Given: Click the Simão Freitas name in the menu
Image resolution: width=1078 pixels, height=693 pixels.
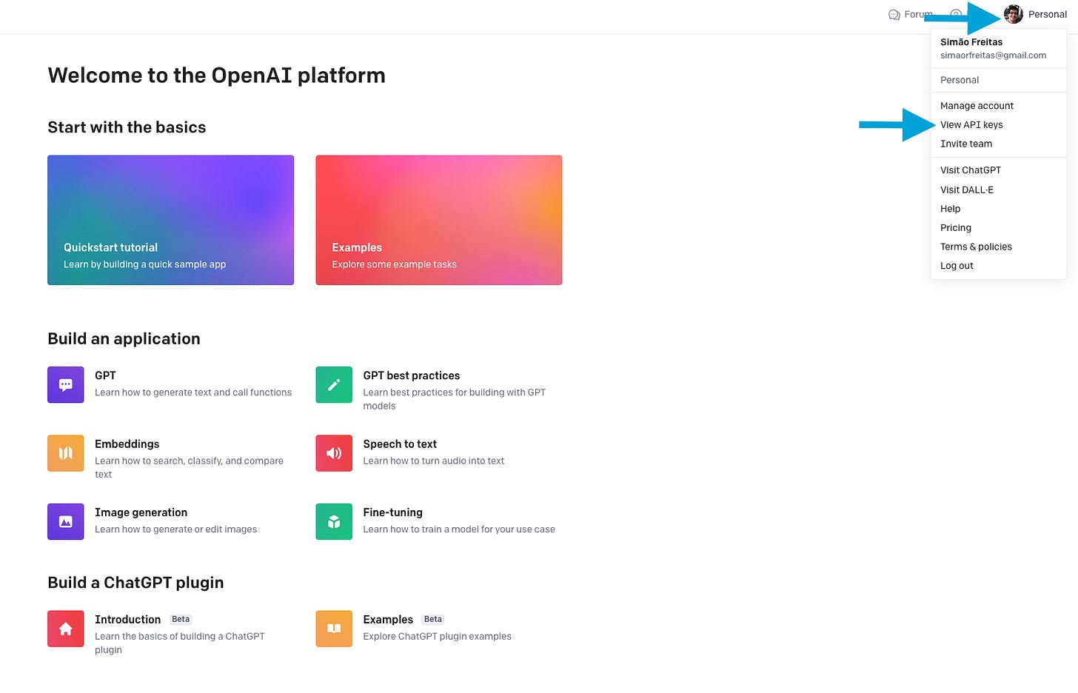Looking at the screenshot, I should (x=971, y=42).
